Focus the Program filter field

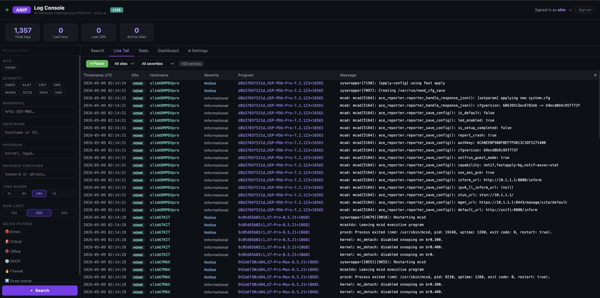(39, 153)
